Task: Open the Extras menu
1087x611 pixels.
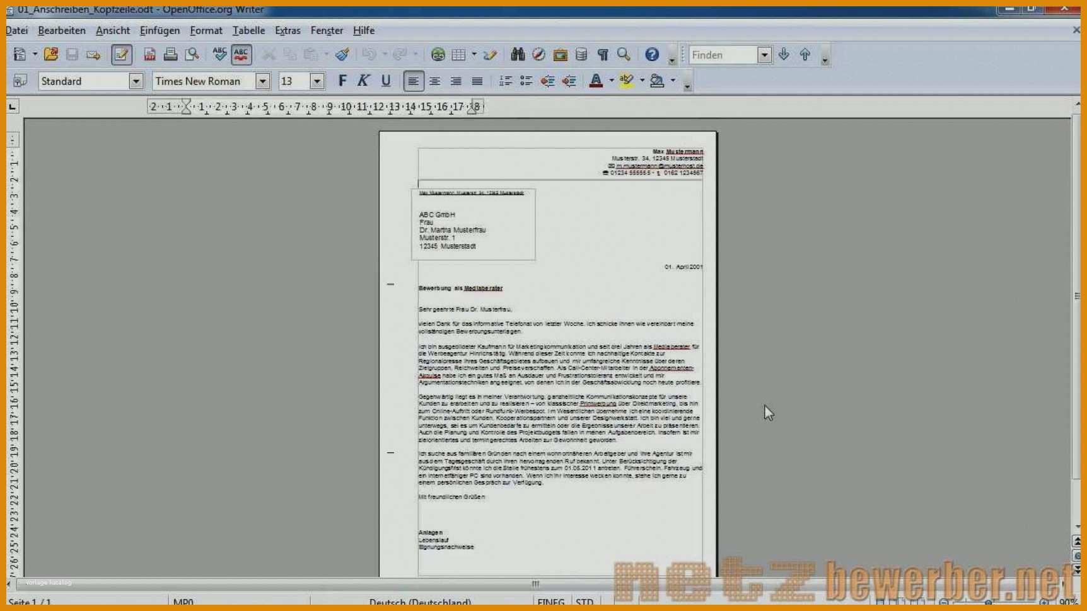Action: [288, 30]
